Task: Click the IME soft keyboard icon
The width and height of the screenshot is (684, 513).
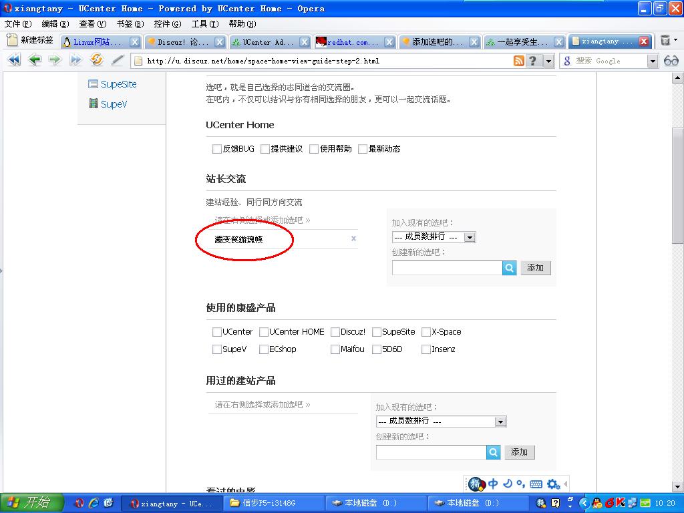Action: tap(536, 484)
